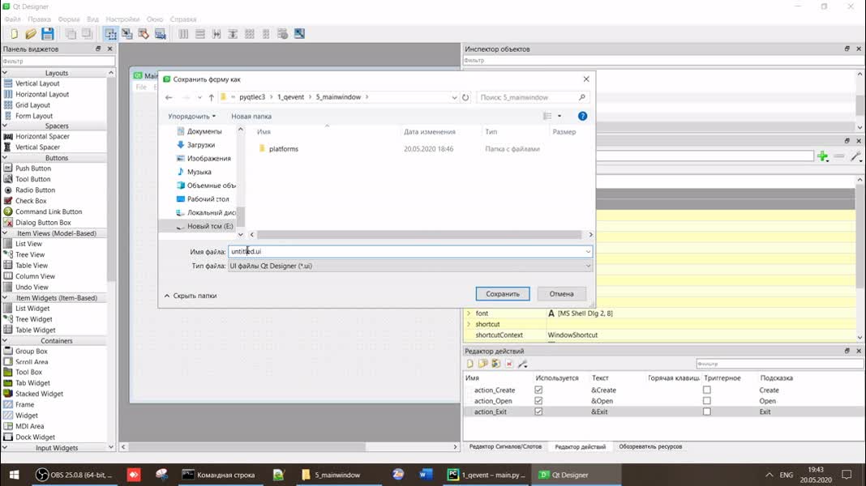Open Word from the Windows taskbar

tap(425, 475)
